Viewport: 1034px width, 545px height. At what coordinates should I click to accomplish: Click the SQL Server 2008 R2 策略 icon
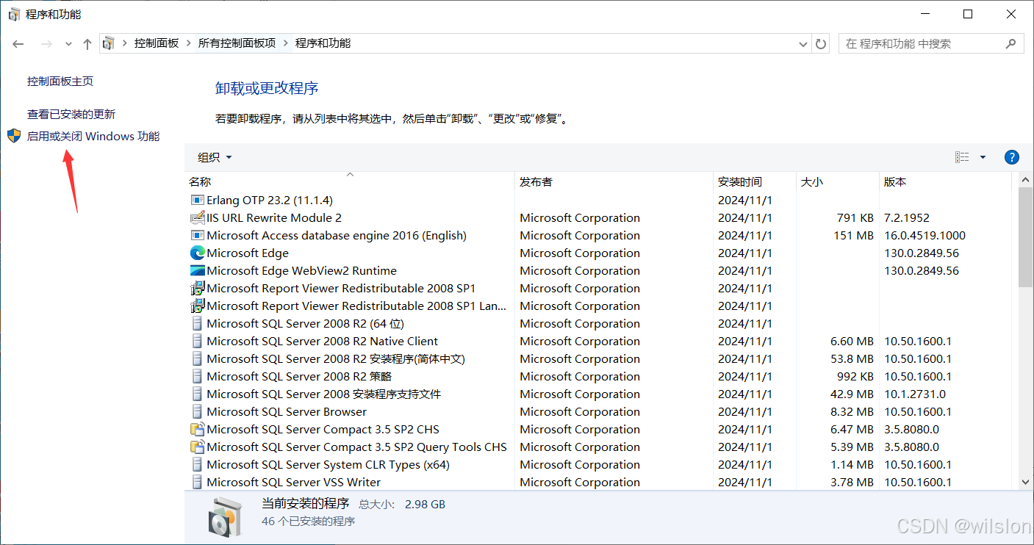[197, 376]
